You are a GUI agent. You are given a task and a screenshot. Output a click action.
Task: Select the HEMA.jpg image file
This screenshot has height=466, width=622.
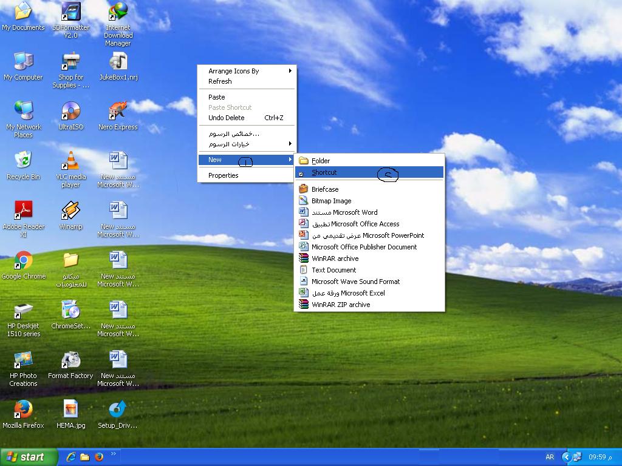pyautogui.click(x=71, y=414)
